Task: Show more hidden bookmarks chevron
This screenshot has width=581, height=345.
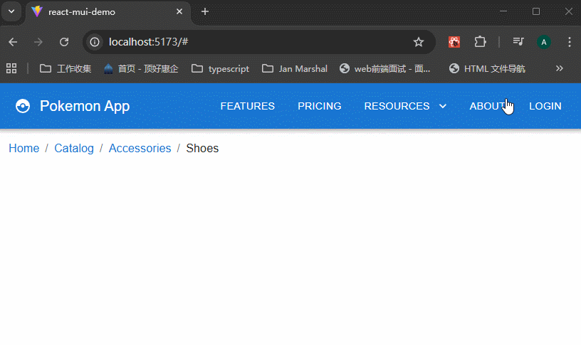Action: coord(559,69)
